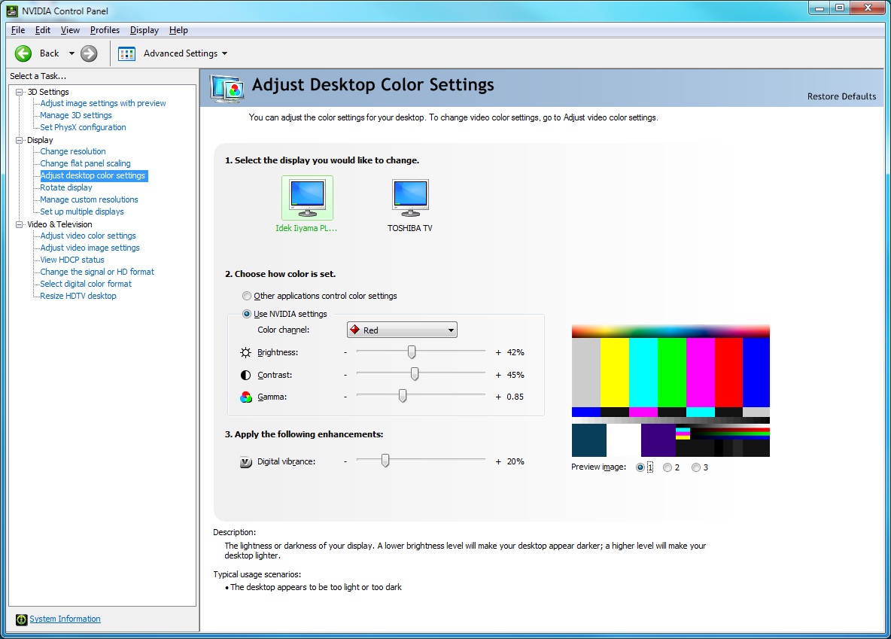Click the Adjust Desktop Color Settings header icon
891x639 pixels.
[x=227, y=88]
